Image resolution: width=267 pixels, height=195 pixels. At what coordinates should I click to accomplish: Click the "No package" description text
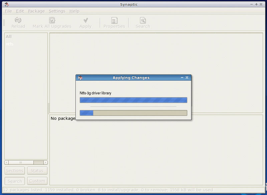[x=63, y=118]
